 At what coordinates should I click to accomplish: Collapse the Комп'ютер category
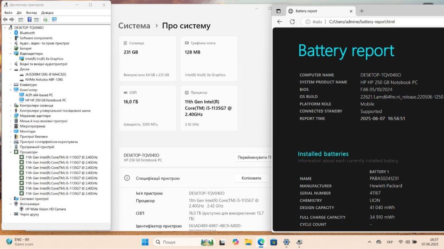pos(11,90)
